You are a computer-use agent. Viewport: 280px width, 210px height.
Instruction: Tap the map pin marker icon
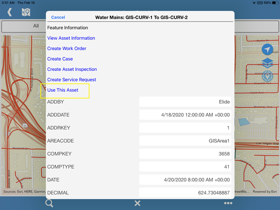pos(267,76)
